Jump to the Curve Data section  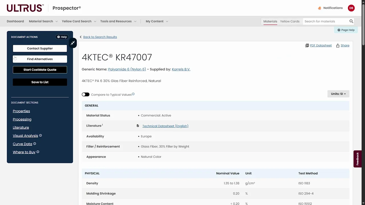click(23, 144)
